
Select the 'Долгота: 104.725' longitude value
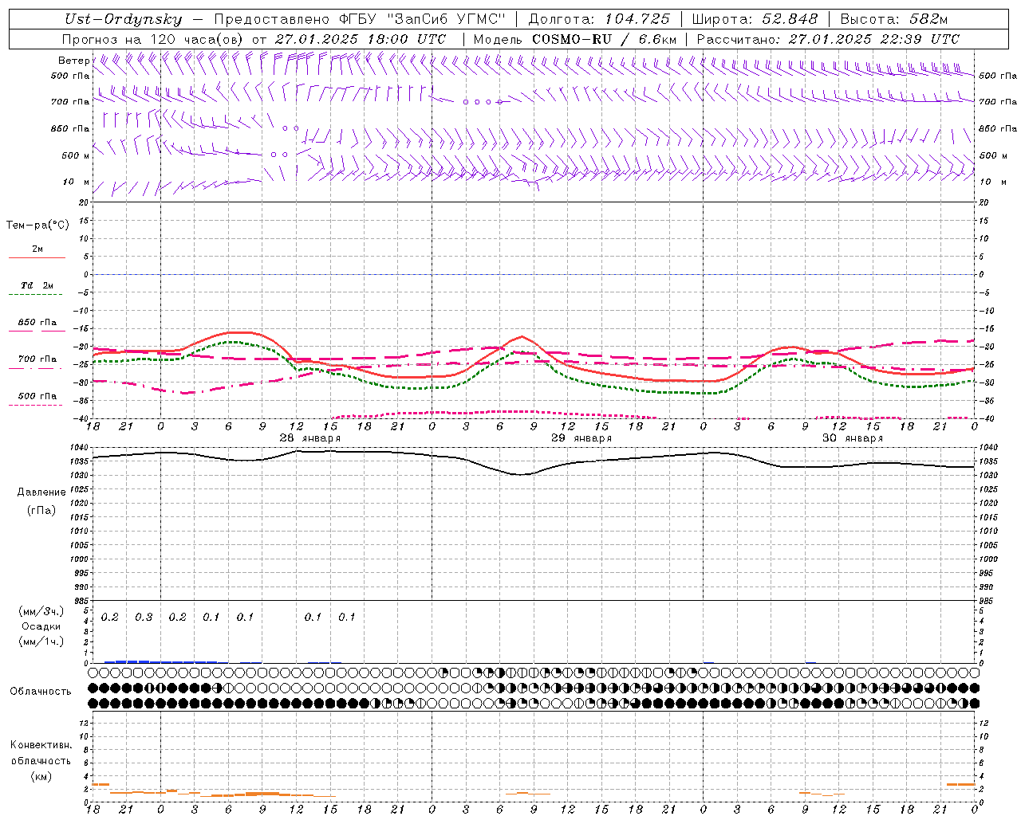point(599,19)
